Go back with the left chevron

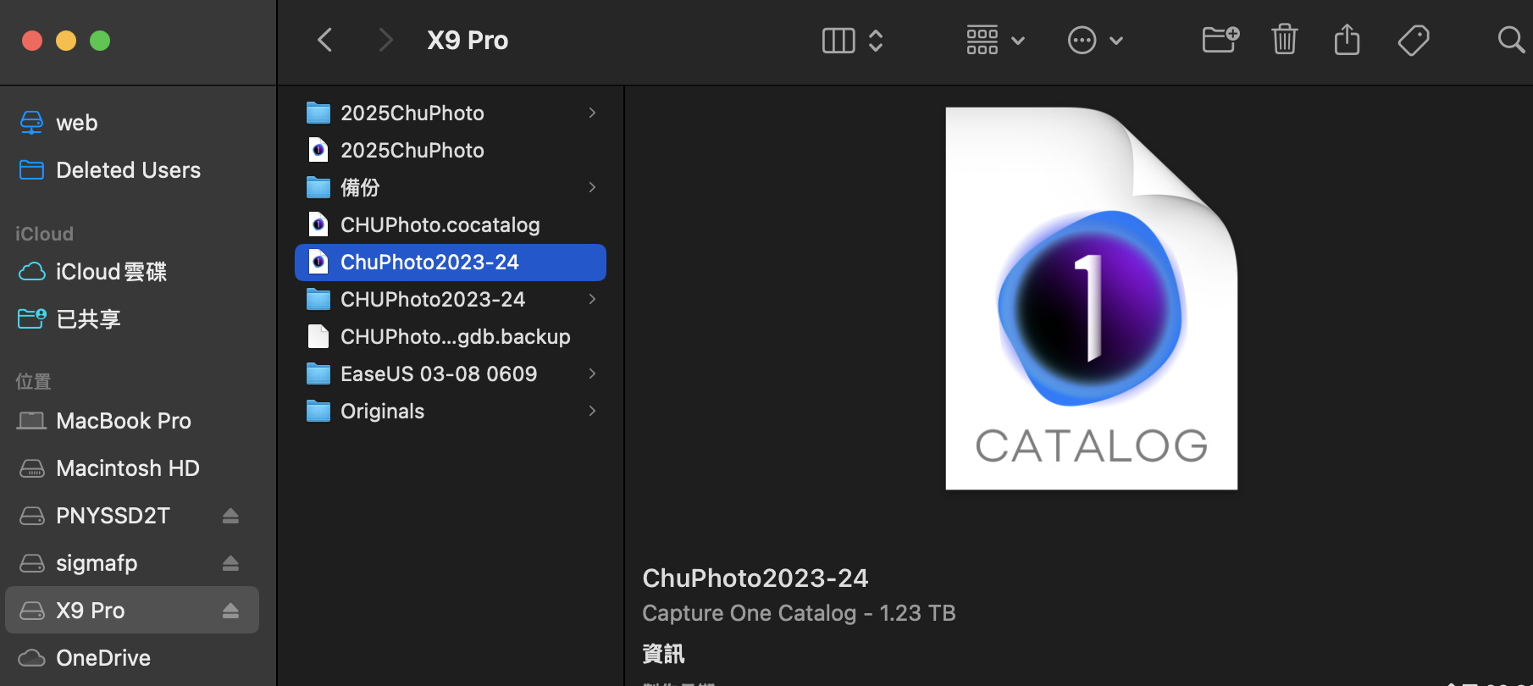coord(325,40)
